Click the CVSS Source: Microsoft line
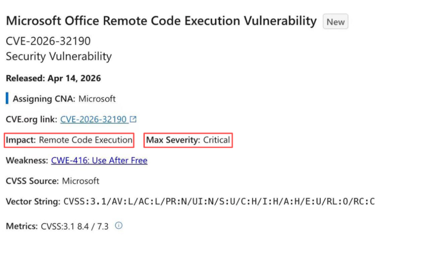The image size is (429, 261). pyautogui.click(x=53, y=181)
